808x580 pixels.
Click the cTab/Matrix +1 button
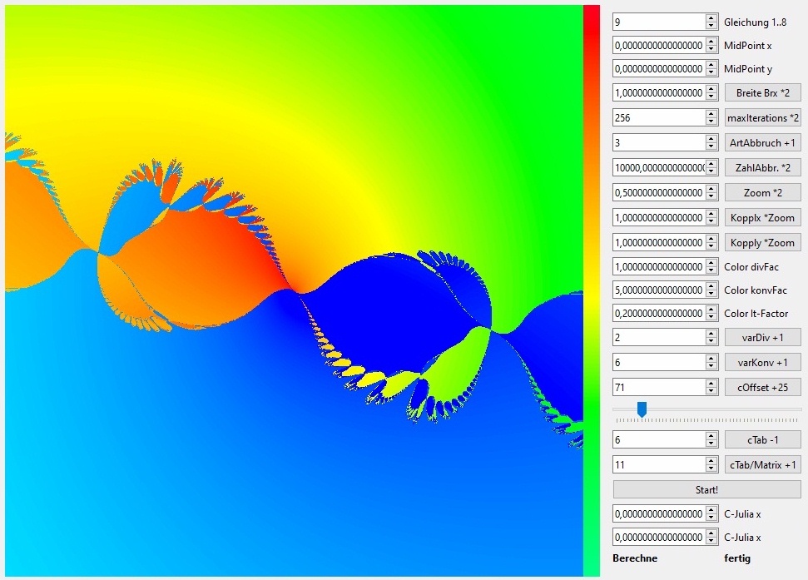pos(763,464)
